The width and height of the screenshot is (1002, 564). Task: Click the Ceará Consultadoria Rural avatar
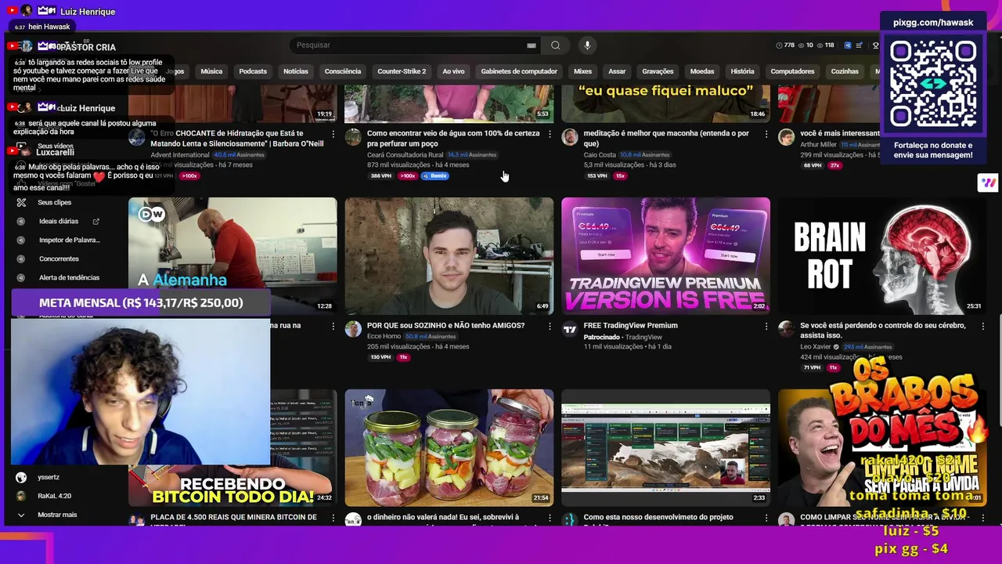coord(353,137)
